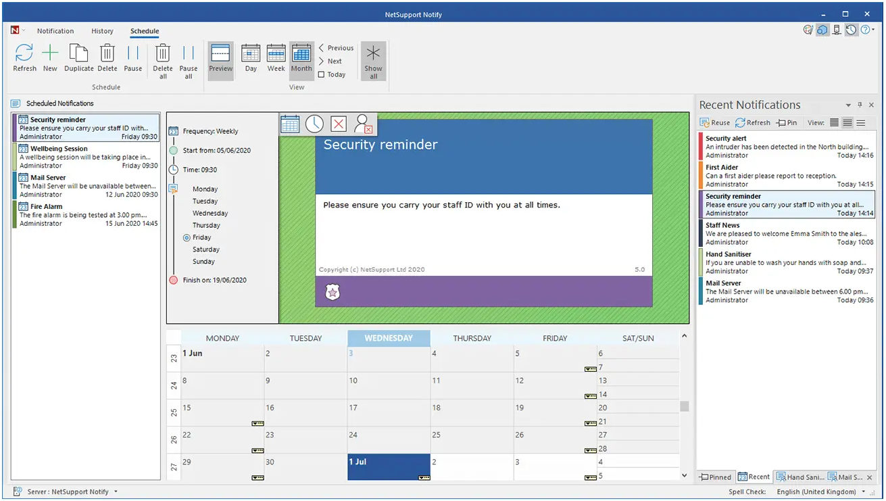This screenshot has height=501, width=886.
Task: Switch to Week view in the ribbon
Action: point(276,59)
